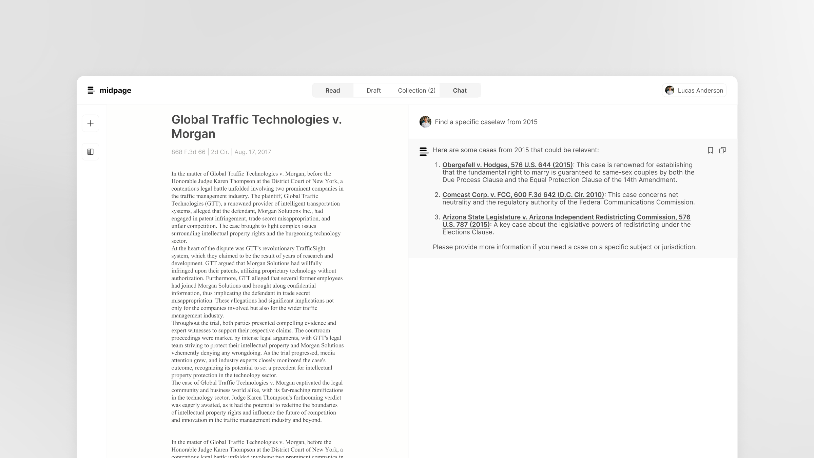This screenshot has width=814, height=458.
Task: Bookmark the case list response
Action: coord(711,150)
